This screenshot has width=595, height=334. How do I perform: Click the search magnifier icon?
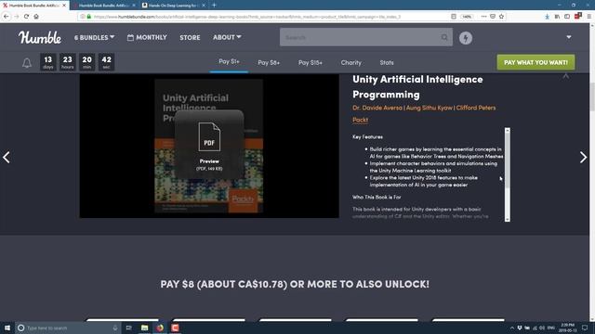pyautogui.click(x=444, y=37)
